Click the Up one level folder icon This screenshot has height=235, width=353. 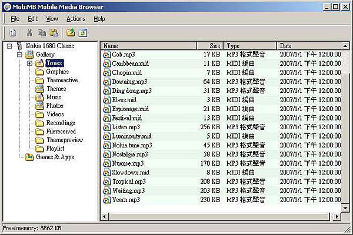71,33
